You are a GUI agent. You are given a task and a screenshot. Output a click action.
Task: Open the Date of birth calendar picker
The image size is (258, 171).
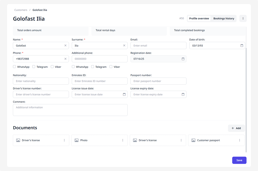pos(242,46)
